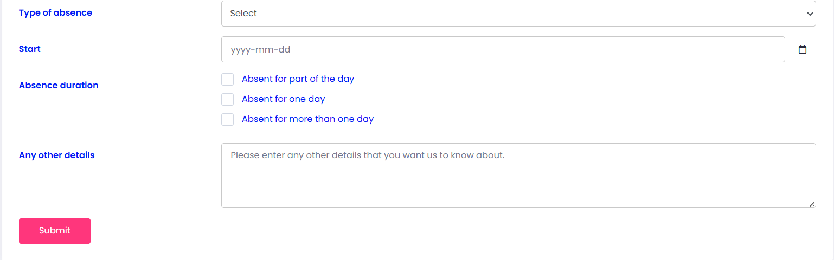Enable Absent for more than one day checkbox

pos(228,119)
